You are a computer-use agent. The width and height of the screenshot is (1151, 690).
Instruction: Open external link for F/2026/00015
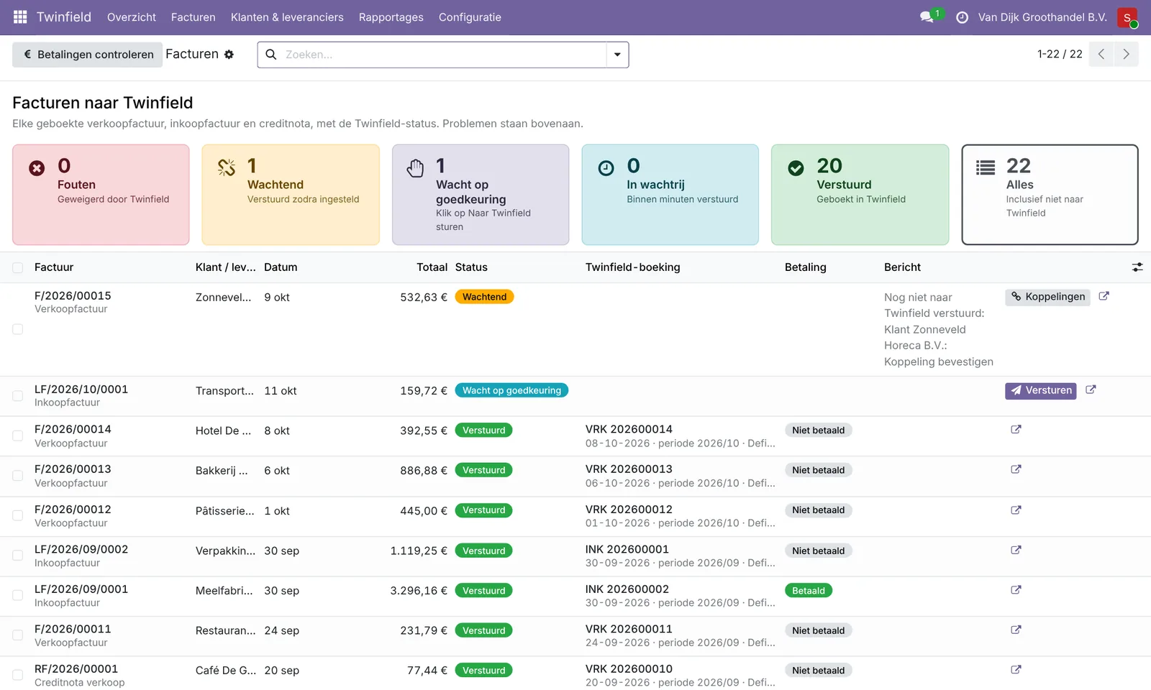[x=1104, y=296]
